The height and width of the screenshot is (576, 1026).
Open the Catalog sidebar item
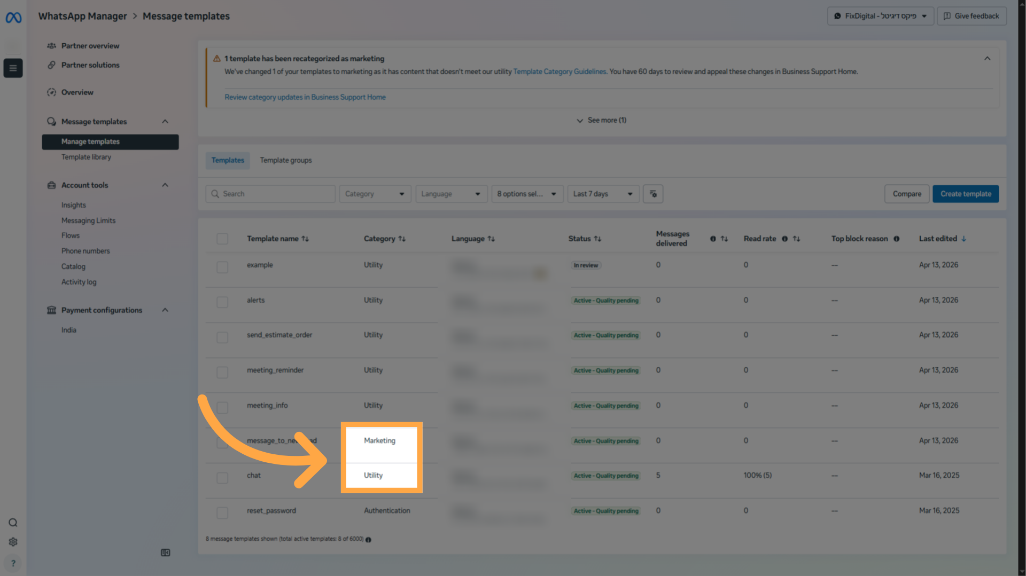pyautogui.click(x=73, y=267)
